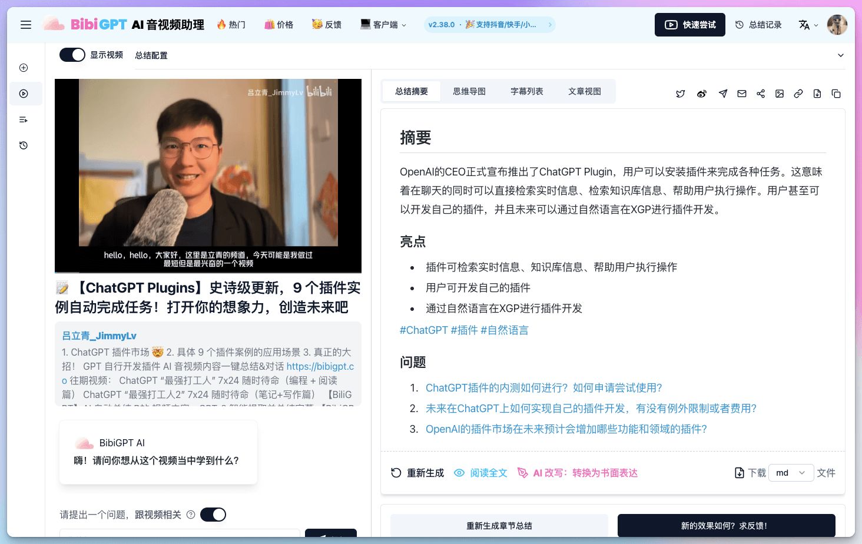This screenshot has width=862, height=544.
Task: Open 吕立青_JimmyLv author link
Action: (99, 336)
